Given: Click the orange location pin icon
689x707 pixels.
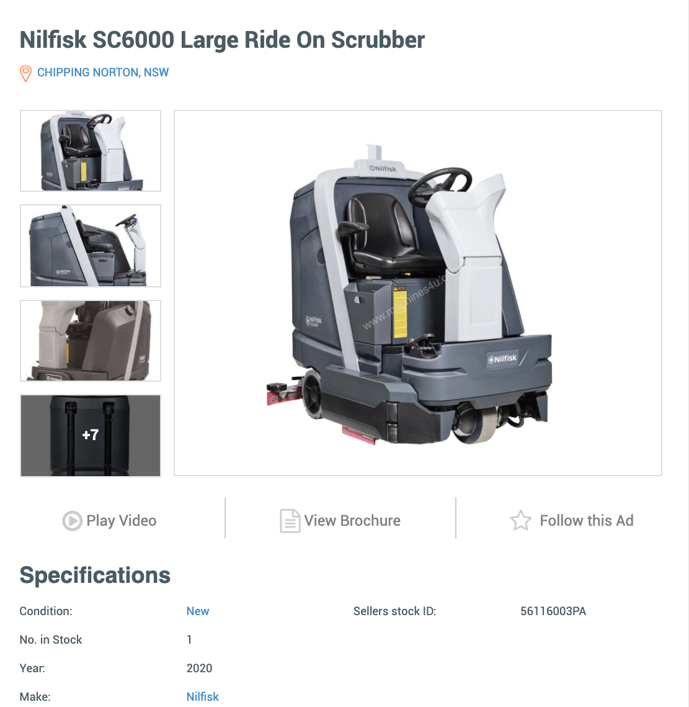Looking at the screenshot, I should 25,73.
